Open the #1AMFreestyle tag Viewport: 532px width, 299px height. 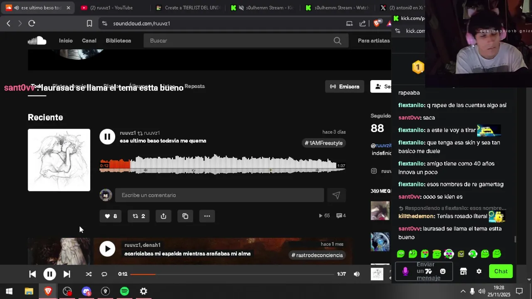[x=324, y=143]
